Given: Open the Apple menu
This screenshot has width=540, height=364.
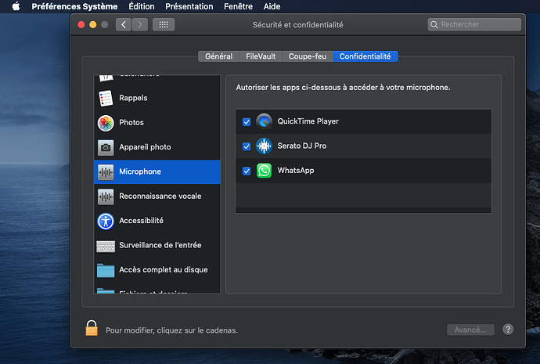Looking at the screenshot, I should [x=16, y=6].
